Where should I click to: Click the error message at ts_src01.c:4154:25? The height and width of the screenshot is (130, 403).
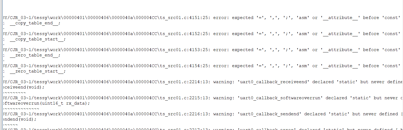click(203, 66)
